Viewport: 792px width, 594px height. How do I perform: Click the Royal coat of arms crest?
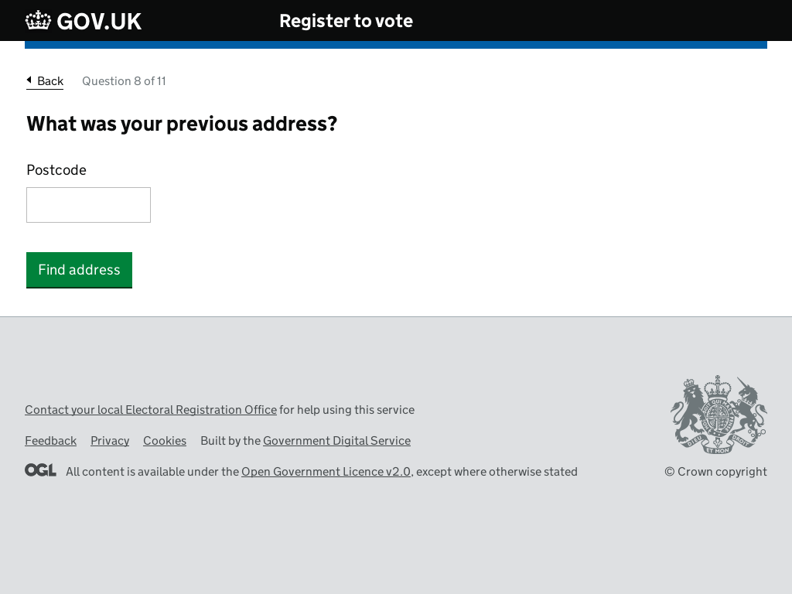coord(719,415)
